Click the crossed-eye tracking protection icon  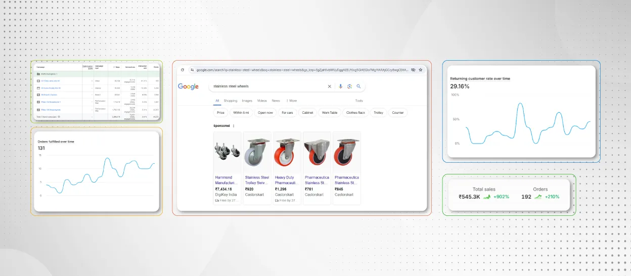click(x=413, y=70)
